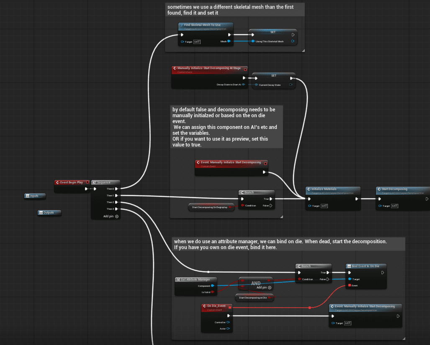Click the Component output pin
This screenshot has height=345, width=430.
point(213,286)
